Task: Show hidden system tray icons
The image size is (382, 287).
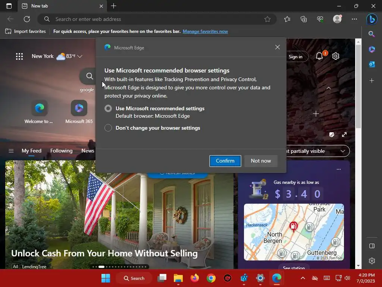Action: coord(303,278)
